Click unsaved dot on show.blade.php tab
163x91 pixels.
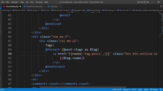click(20, 6)
